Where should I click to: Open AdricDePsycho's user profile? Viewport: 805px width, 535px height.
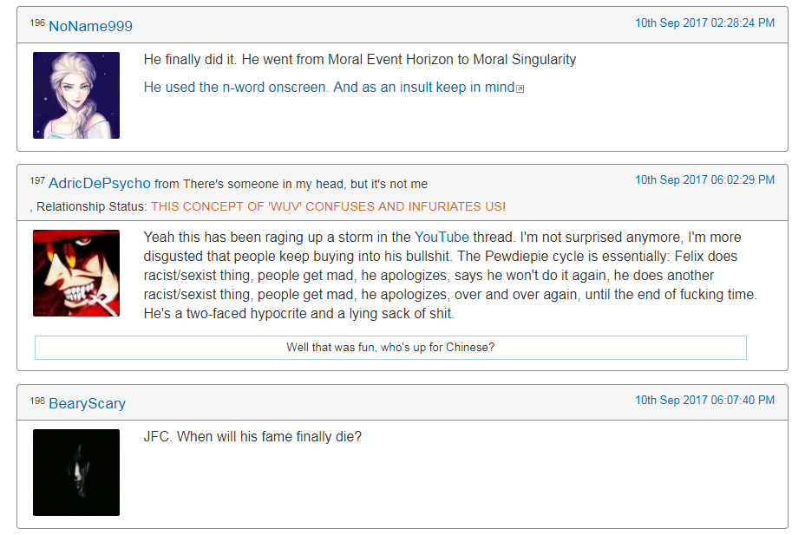[x=100, y=183]
